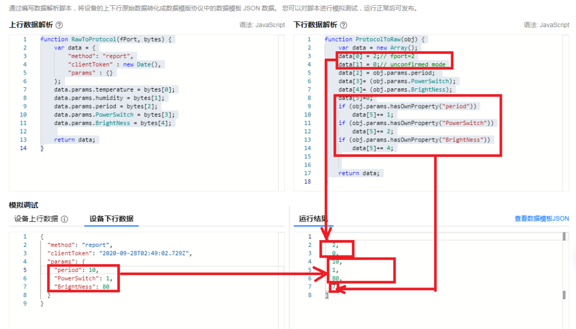This screenshot has height=329, width=576.
Task: Select the 设备下行数据 tab
Action: (111, 219)
